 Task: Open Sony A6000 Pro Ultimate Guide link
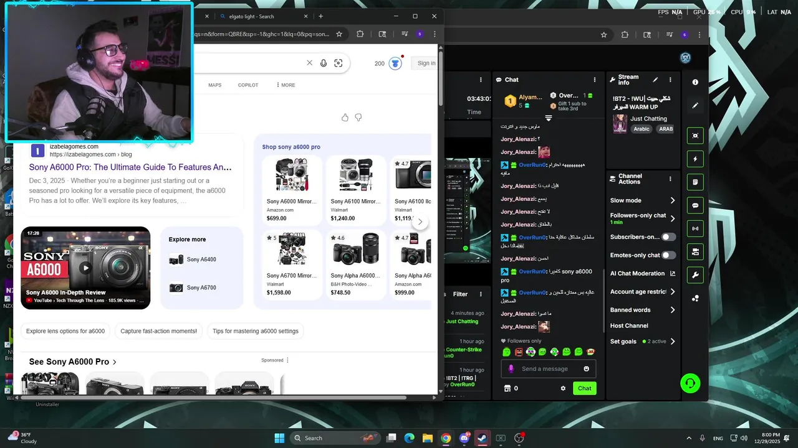pos(130,167)
